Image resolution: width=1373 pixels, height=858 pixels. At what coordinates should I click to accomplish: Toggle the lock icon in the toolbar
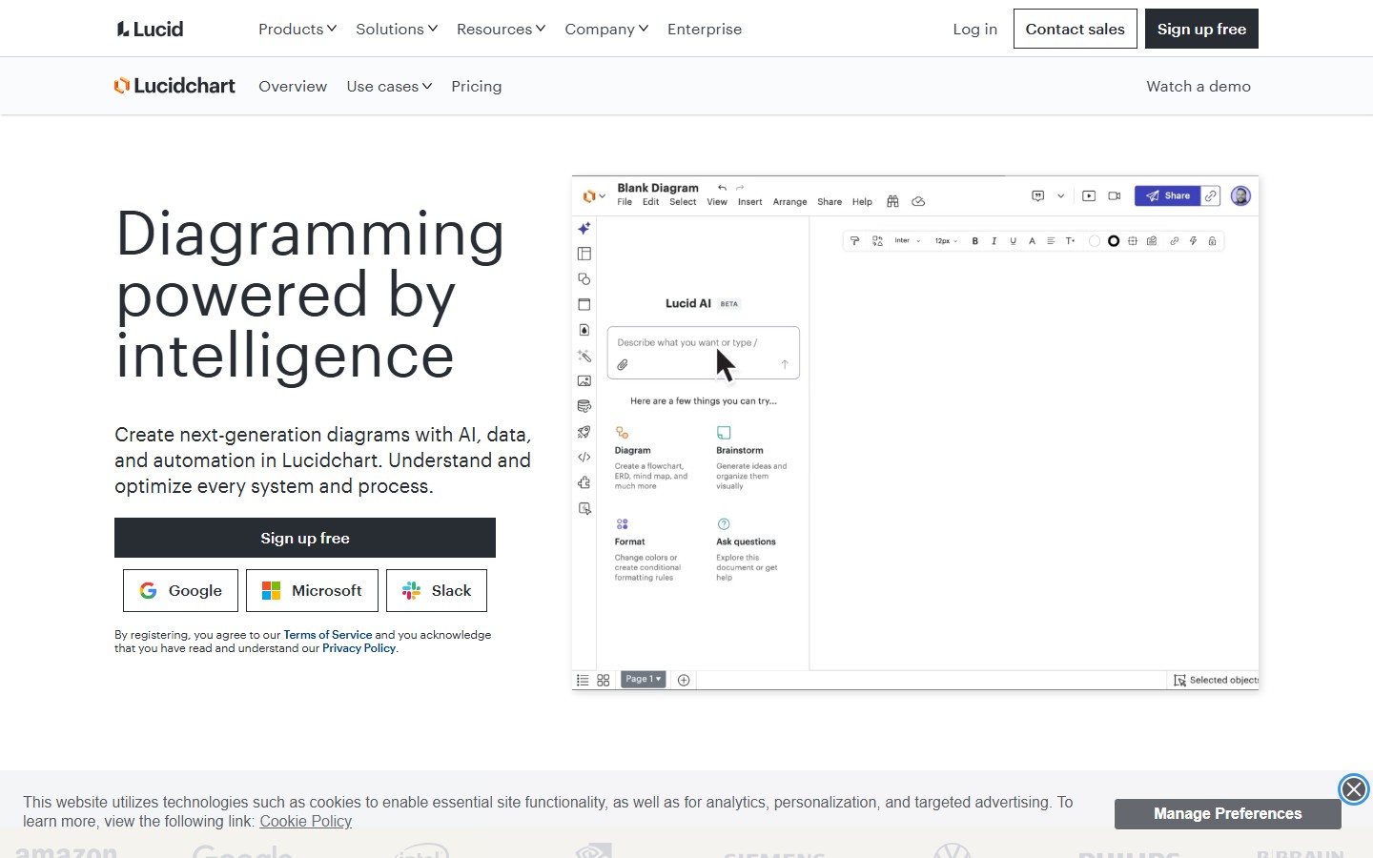point(1212,241)
